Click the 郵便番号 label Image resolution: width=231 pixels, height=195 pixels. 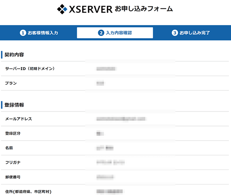(13, 177)
